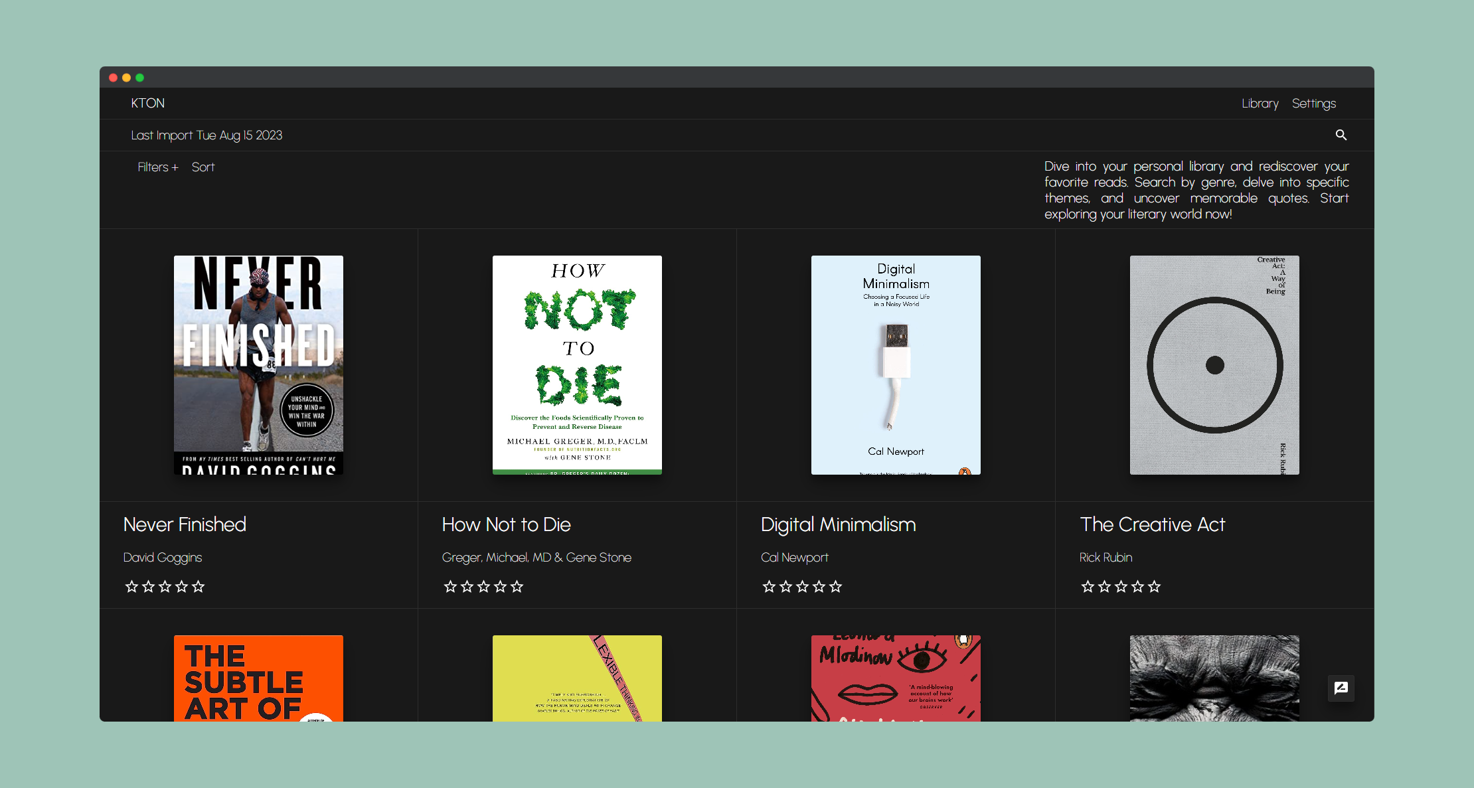Give Digital Minimalism three stars

(802, 586)
